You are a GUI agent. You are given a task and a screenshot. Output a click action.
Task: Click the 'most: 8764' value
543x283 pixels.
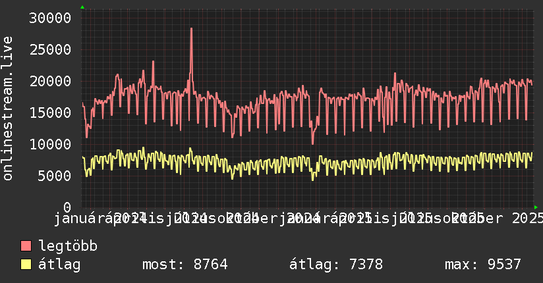point(185,265)
